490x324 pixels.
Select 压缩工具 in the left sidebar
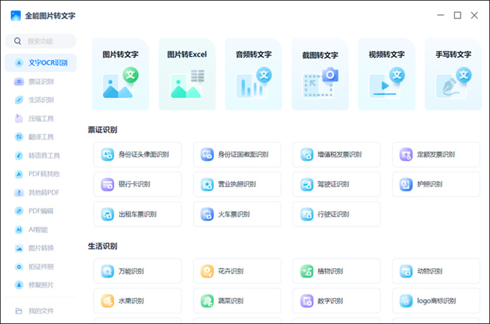41,118
